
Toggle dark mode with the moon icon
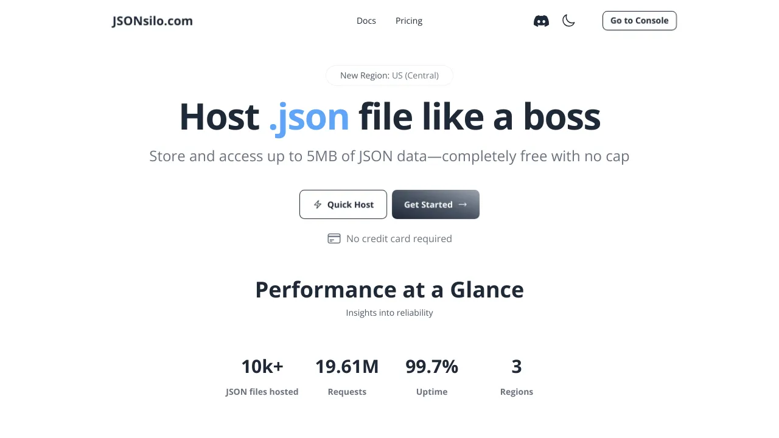click(568, 21)
